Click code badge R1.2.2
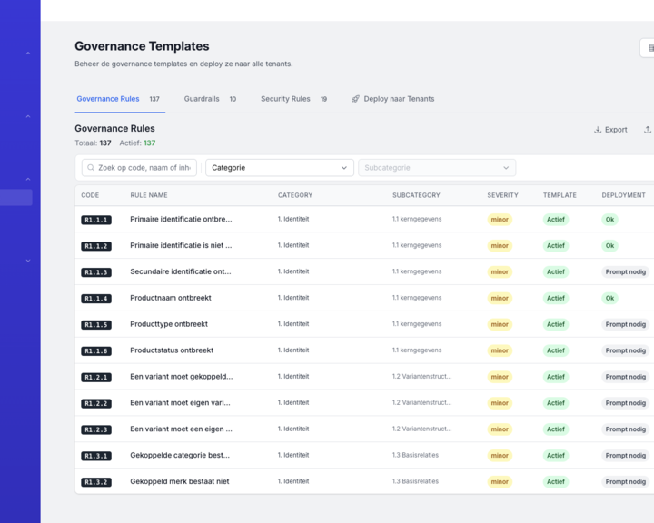Image resolution: width=654 pixels, height=523 pixels. (96, 404)
